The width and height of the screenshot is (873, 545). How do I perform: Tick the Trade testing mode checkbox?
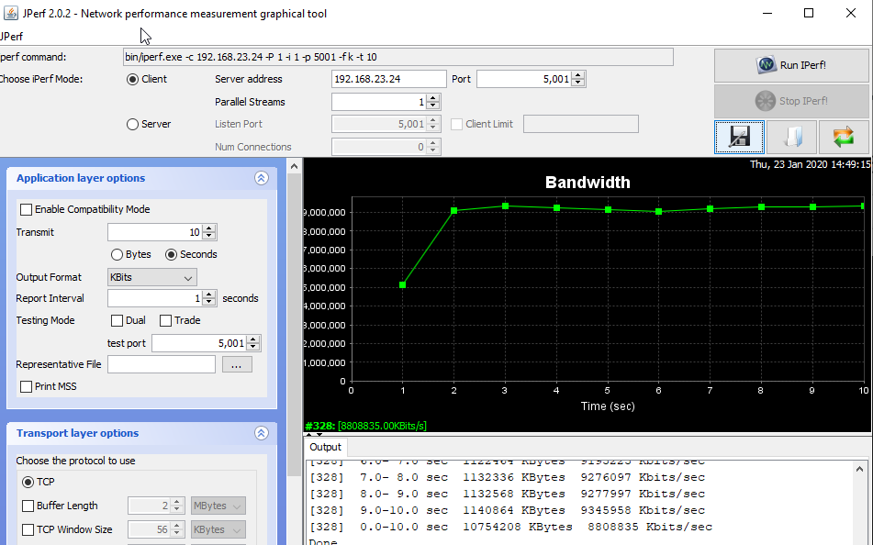click(165, 320)
